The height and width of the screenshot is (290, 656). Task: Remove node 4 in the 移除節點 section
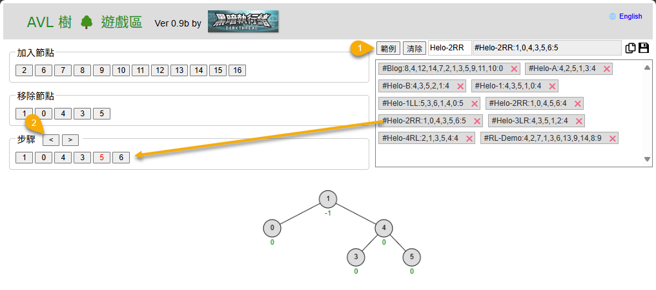coord(63,114)
